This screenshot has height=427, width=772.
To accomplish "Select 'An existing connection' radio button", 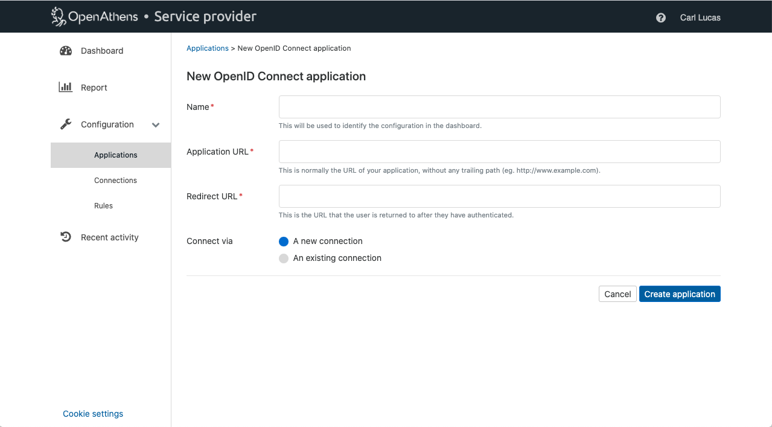I will pos(284,258).
